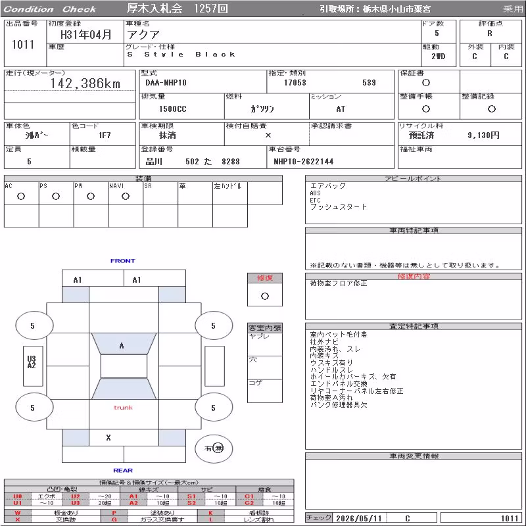526x526 pixels.
Task: Click the interior grade under 内装
Action: pos(506,57)
